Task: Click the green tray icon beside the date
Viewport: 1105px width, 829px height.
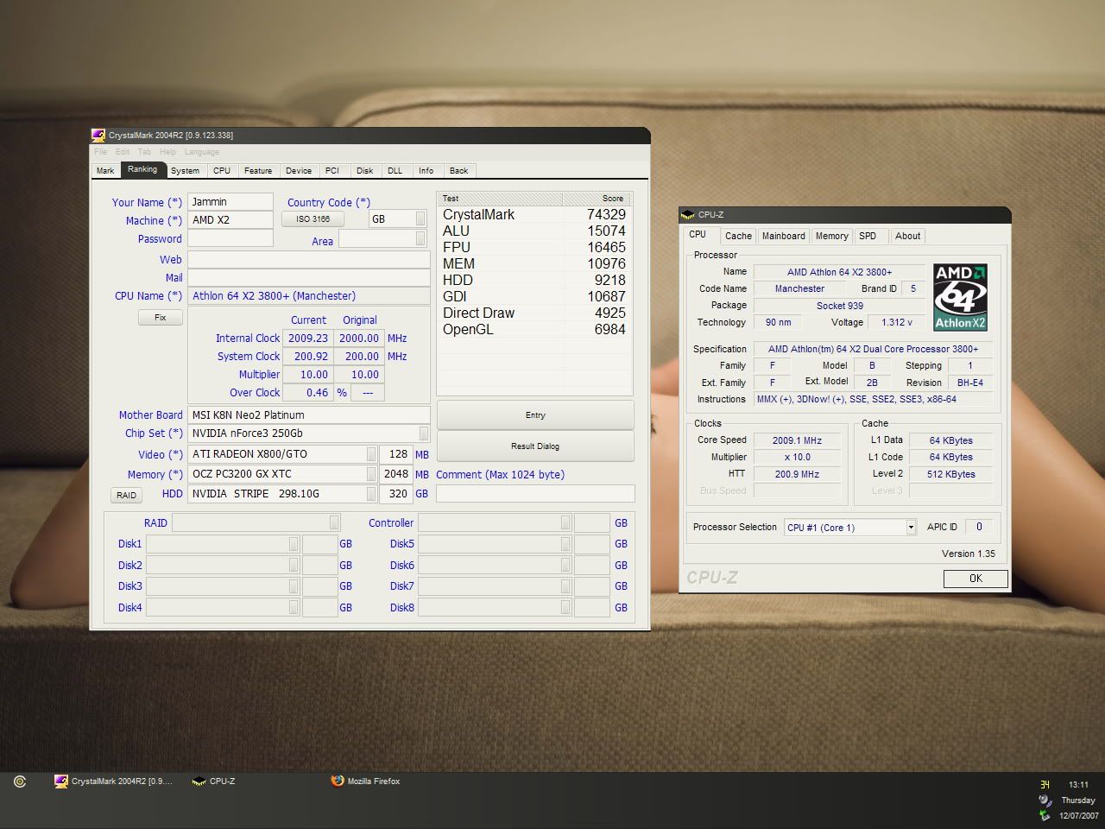Action: [x=1045, y=815]
